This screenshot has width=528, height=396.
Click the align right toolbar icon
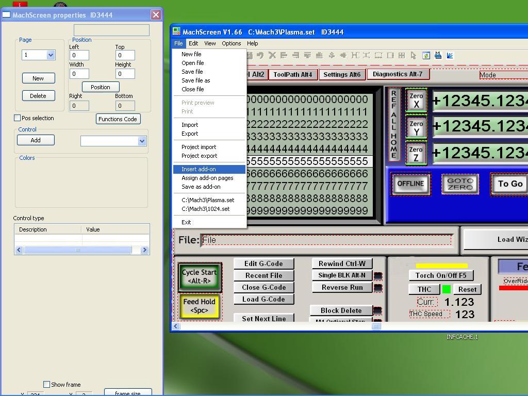pyautogui.click(x=295, y=55)
